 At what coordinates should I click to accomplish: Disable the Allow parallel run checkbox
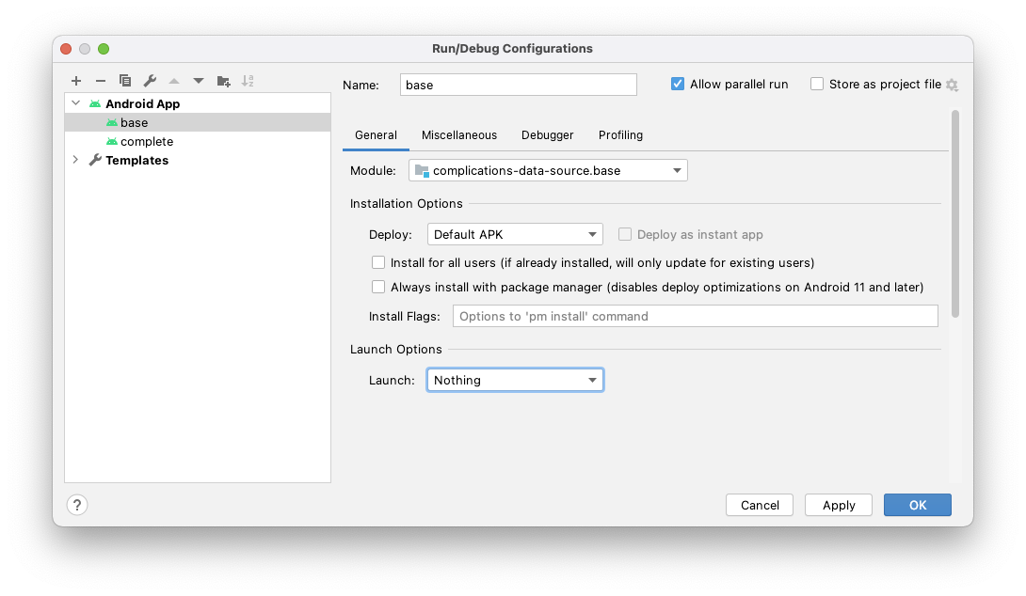pos(678,85)
